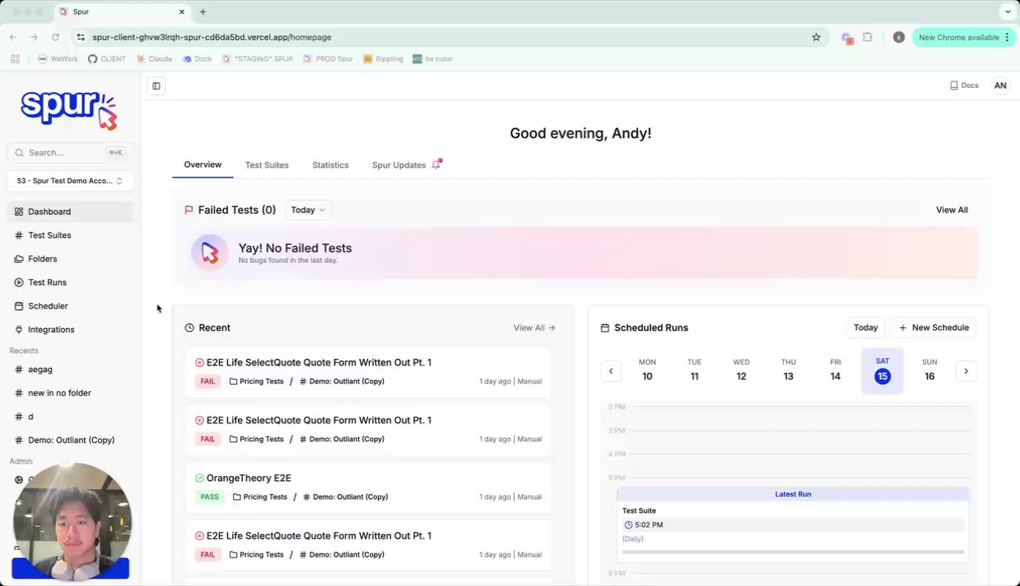The width and height of the screenshot is (1020, 586).
Task: Click the Spur logo
Action: [69, 110]
